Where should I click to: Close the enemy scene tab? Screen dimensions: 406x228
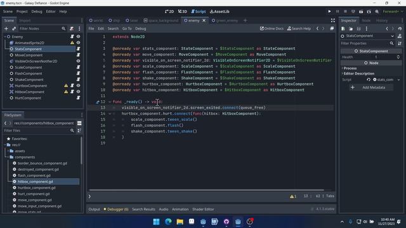(204, 20)
